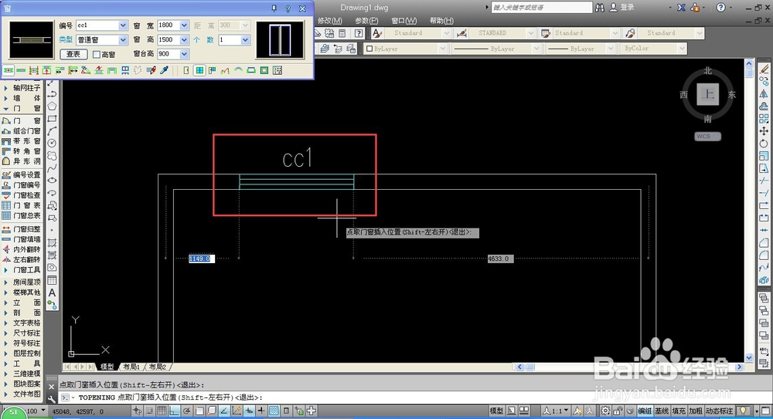The image size is (773, 419).
Task: Open 窗宽 dropdown showing 1800
Action: [184, 25]
